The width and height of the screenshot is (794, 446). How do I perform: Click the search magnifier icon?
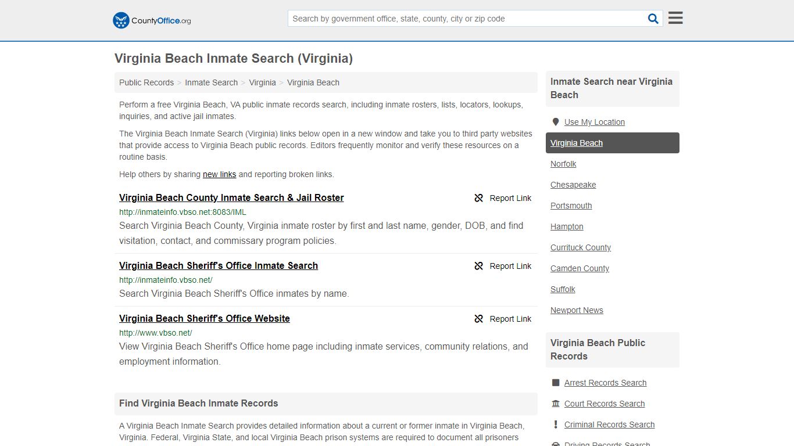pos(653,18)
